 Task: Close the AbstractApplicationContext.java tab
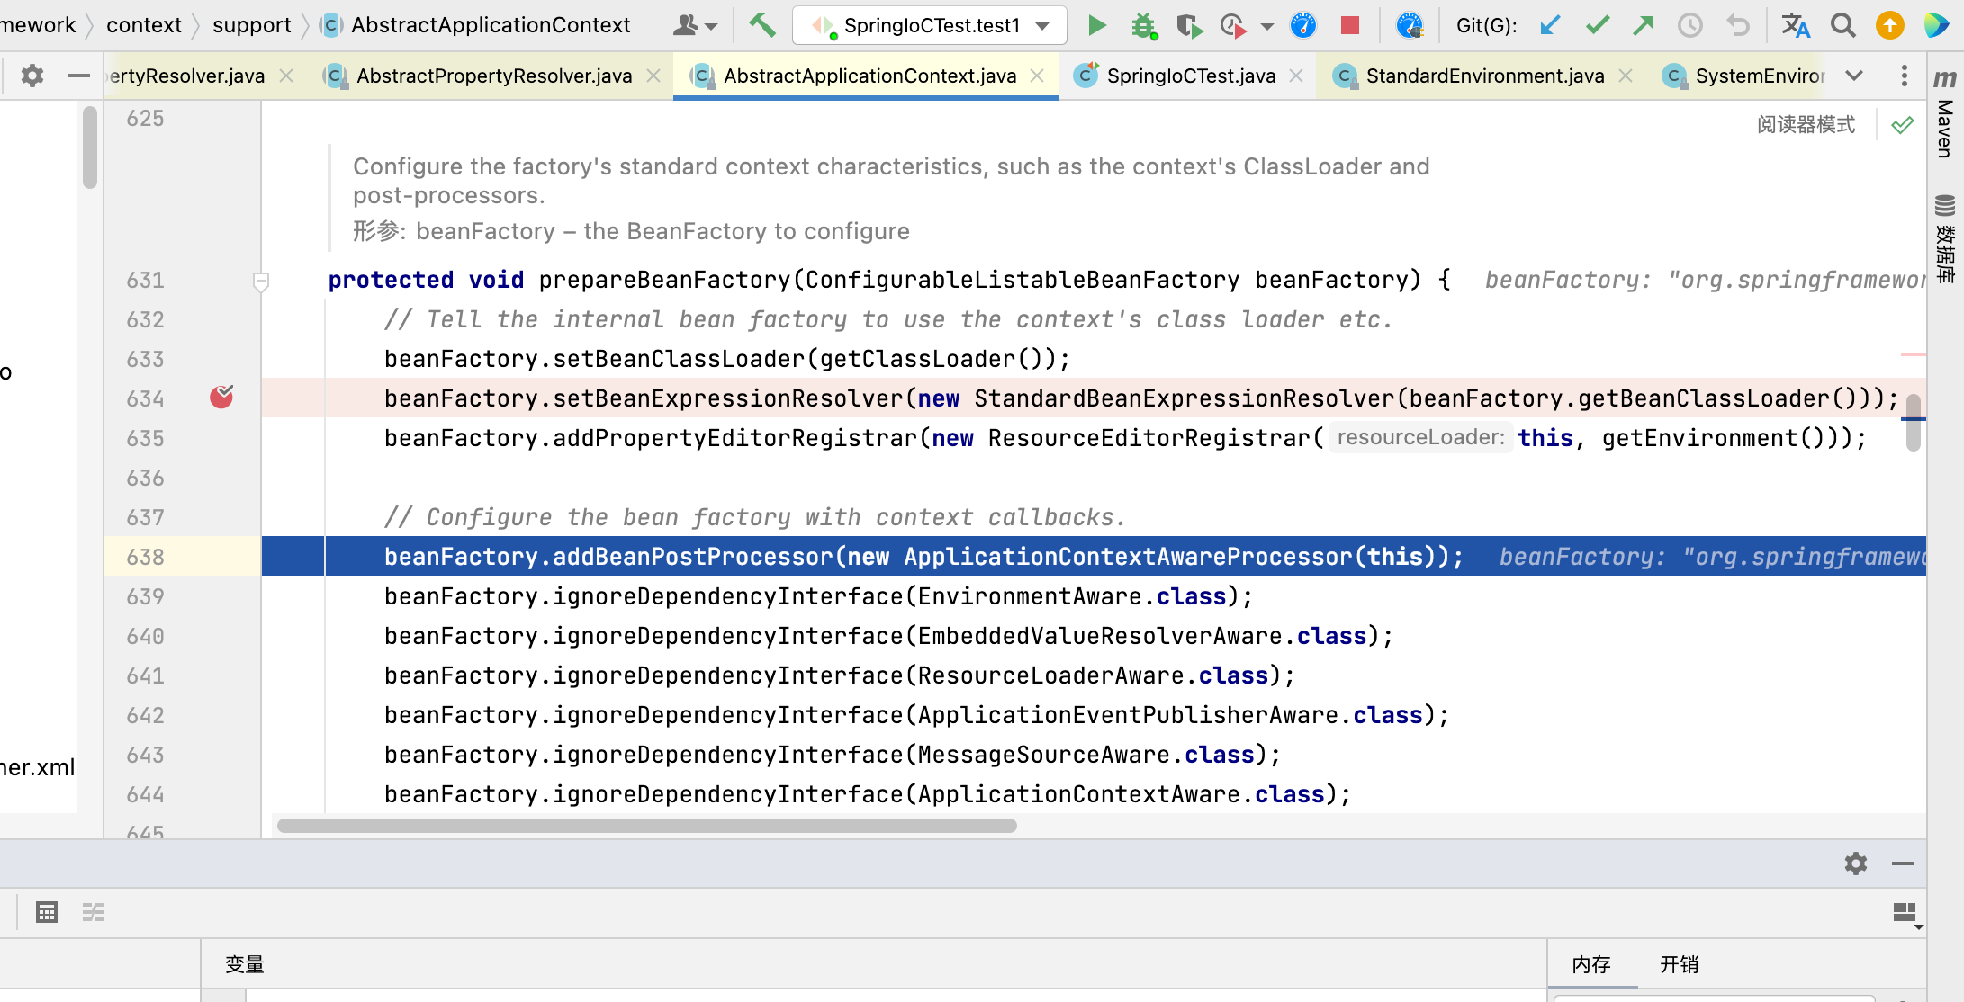[x=1037, y=76]
